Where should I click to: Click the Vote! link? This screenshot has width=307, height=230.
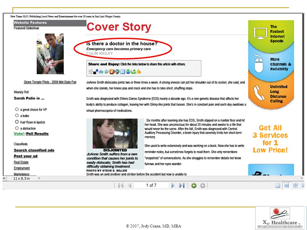[x=19, y=134]
